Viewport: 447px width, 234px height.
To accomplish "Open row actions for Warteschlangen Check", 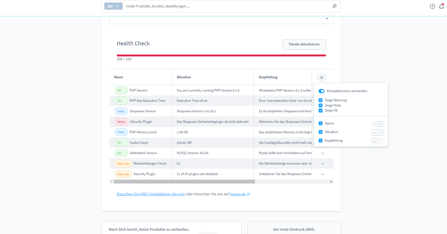I will click(322, 163).
